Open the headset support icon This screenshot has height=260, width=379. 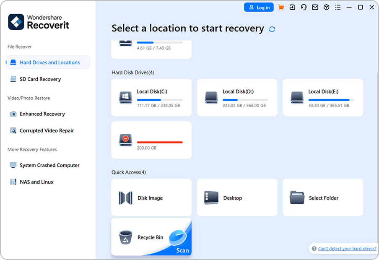304,7
